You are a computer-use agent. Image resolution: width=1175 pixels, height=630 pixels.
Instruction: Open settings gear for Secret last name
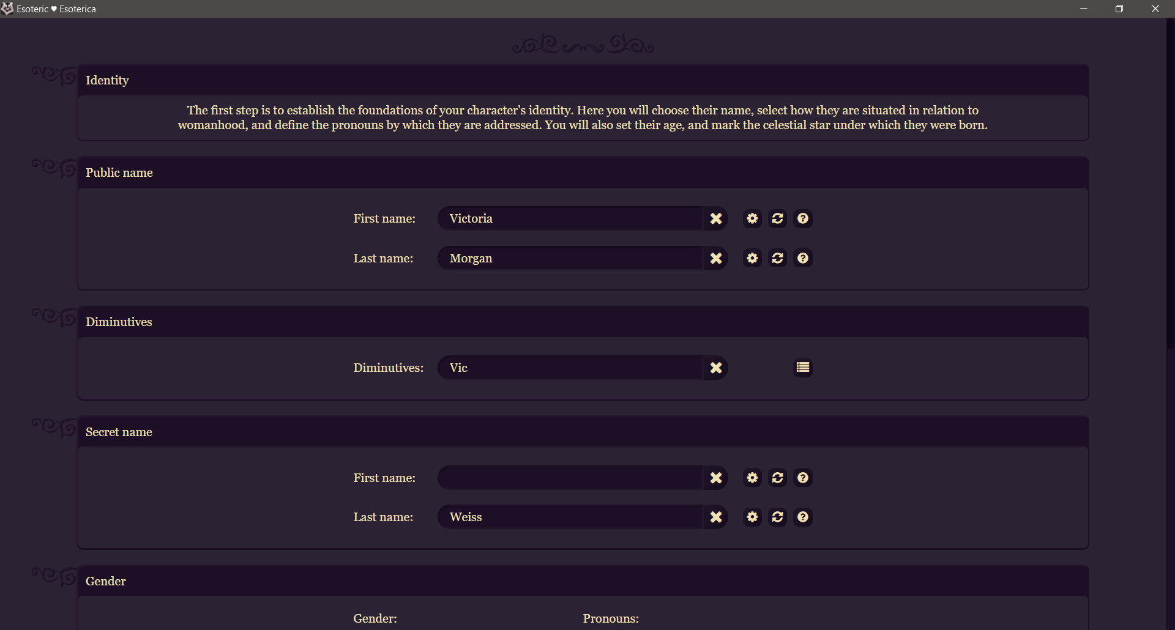[752, 517]
